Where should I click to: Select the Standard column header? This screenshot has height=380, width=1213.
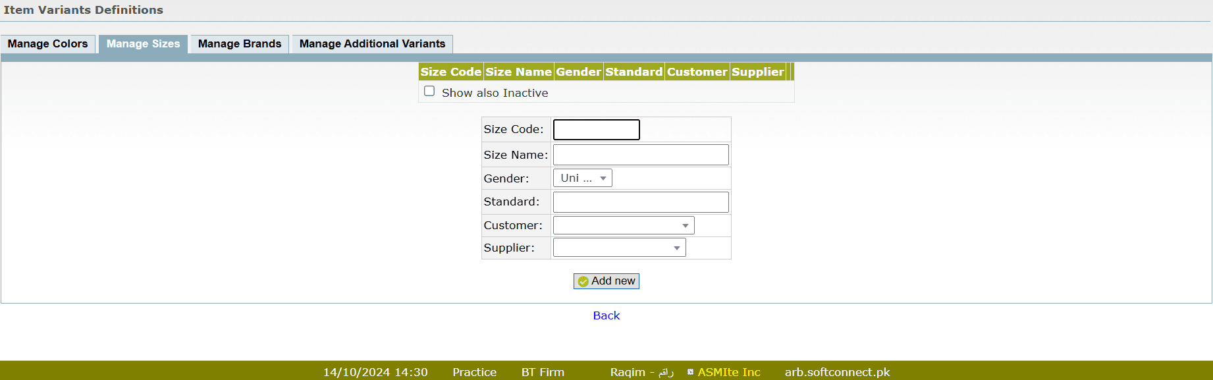[633, 72]
